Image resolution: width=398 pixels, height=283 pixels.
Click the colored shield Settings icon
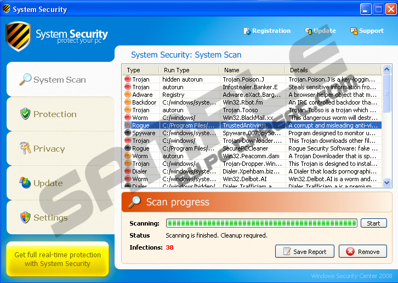[x=25, y=217]
